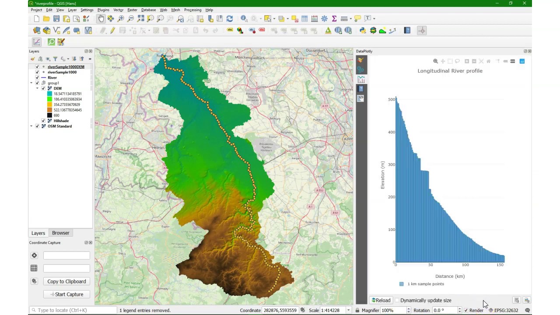560x315 pixels.
Task: Toggle the Hillshade layer visibility
Action: 43,121
